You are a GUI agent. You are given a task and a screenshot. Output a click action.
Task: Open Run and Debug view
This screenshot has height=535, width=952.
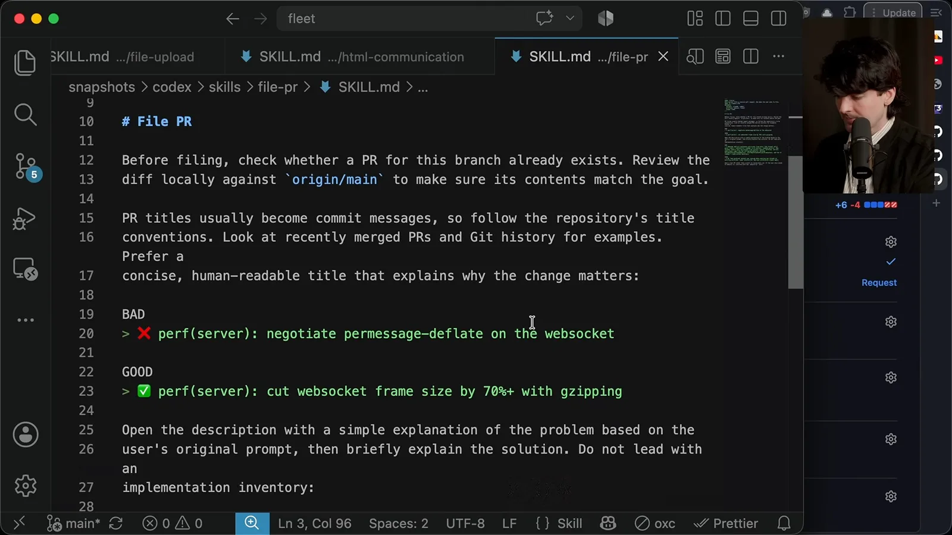(25, 218)
